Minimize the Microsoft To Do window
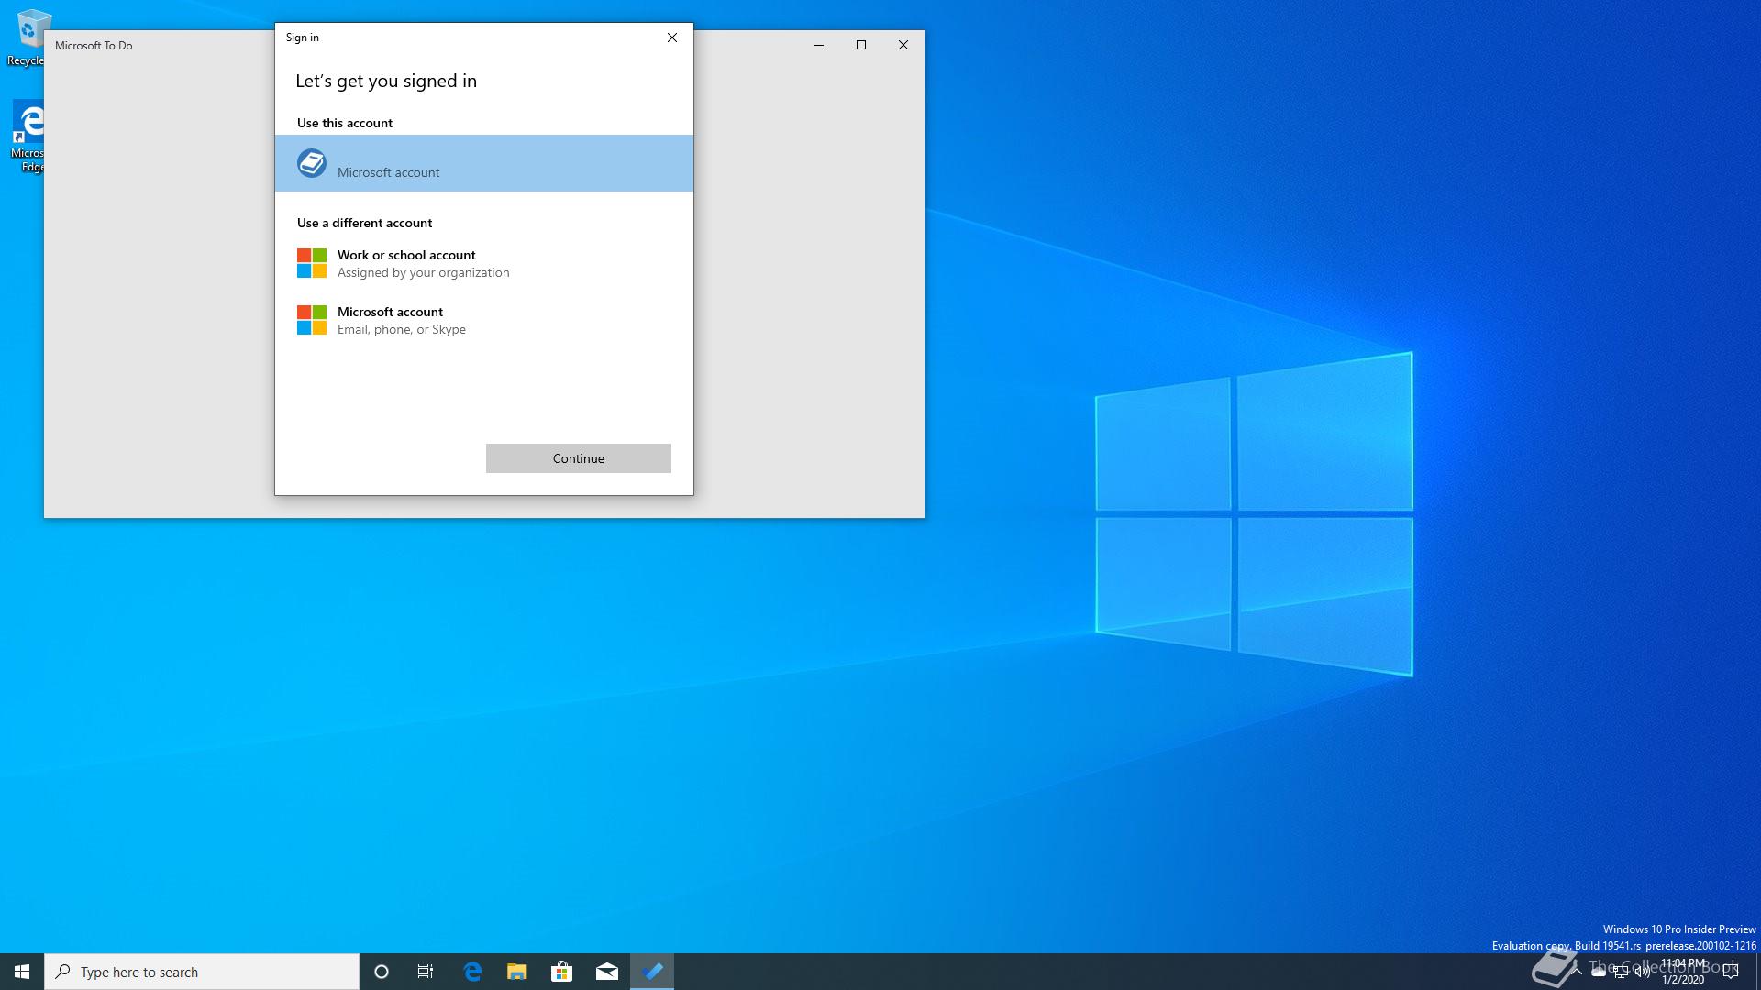This screenshot has height=990, width=1761. pos(819,45)
